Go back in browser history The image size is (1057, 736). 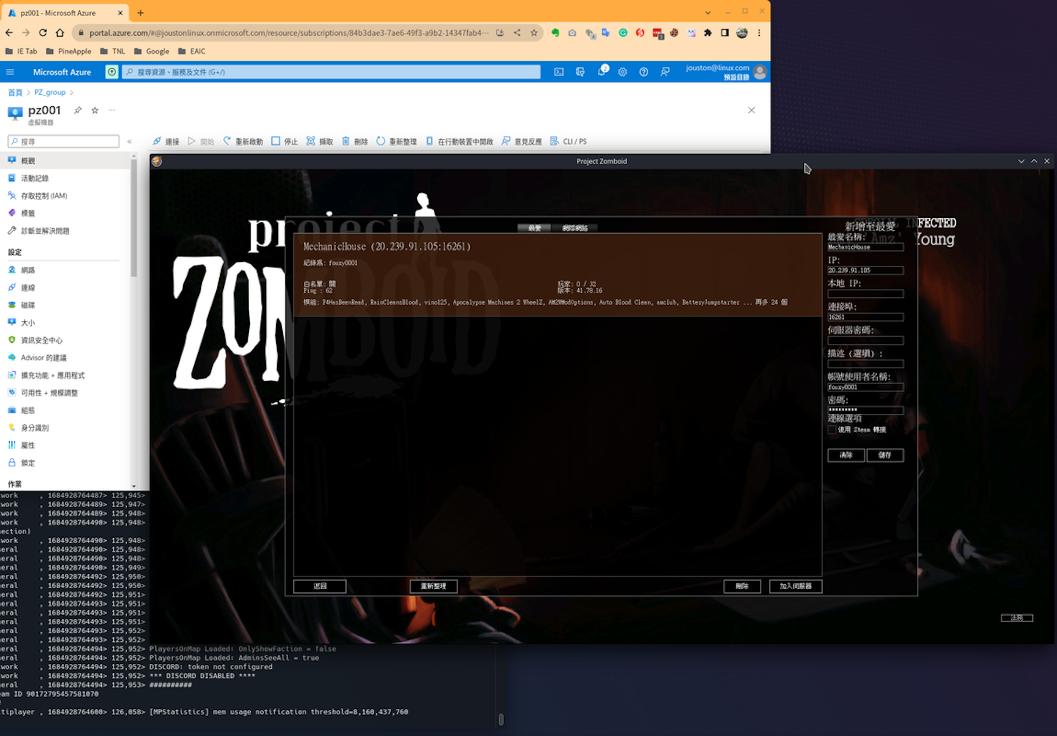9,33
